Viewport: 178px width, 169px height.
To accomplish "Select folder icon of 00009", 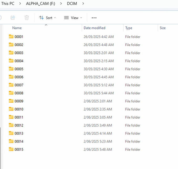I will (11, 101).
